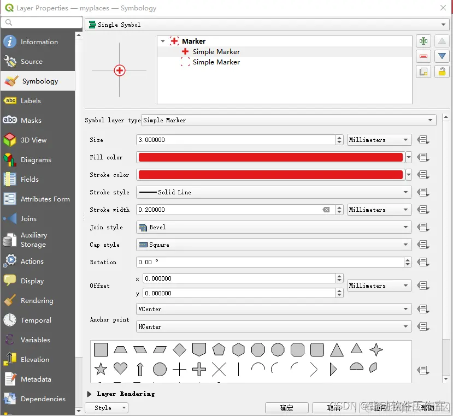Open the Stroke width units dropdown
Viewport: 453px width, 416px height.
[379, 210]
